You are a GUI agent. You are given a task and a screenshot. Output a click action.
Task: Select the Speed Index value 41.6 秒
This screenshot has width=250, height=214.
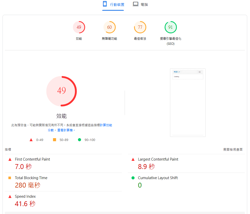pos(25,204)
